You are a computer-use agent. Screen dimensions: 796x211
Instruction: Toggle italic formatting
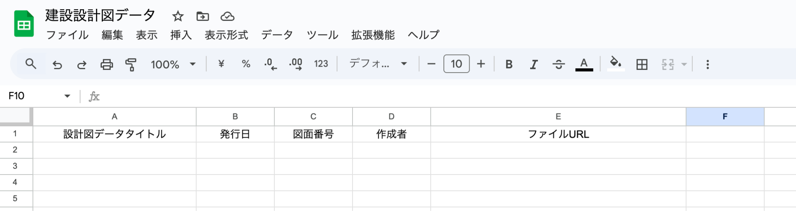click(534, 64)
